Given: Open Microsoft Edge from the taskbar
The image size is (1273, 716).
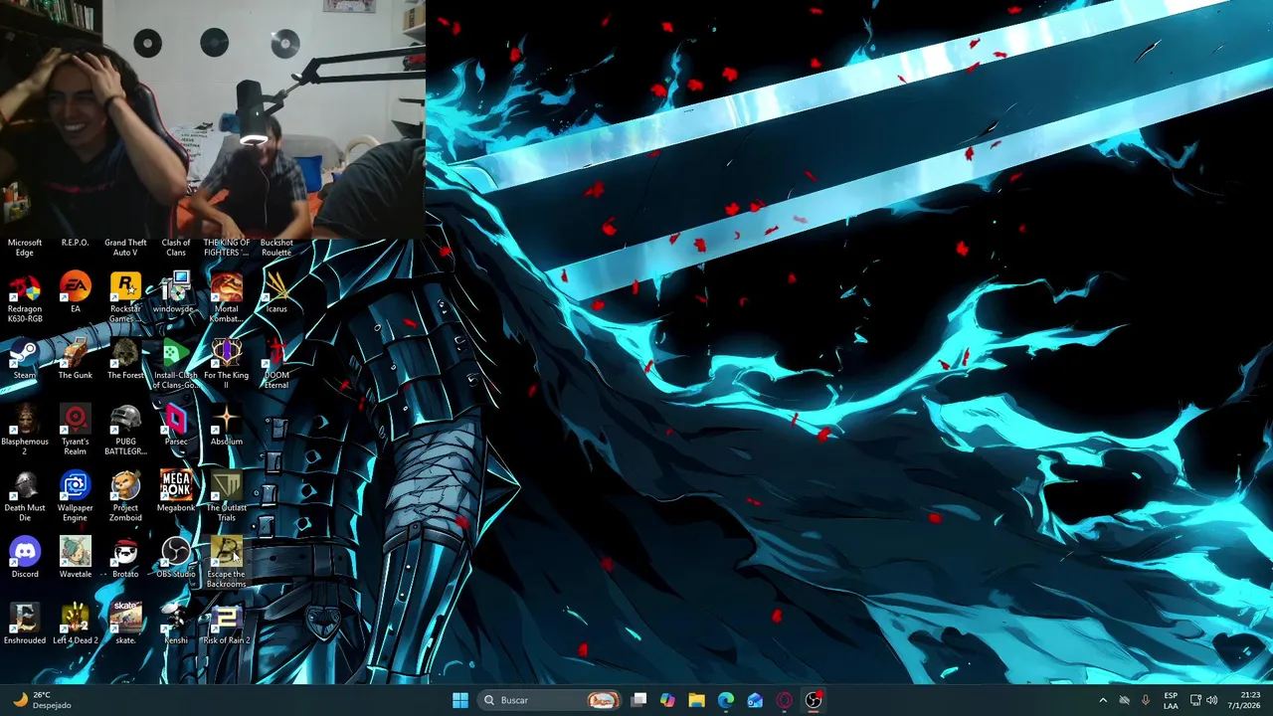Looking at the screenshot, I should [x=726, y=700].
